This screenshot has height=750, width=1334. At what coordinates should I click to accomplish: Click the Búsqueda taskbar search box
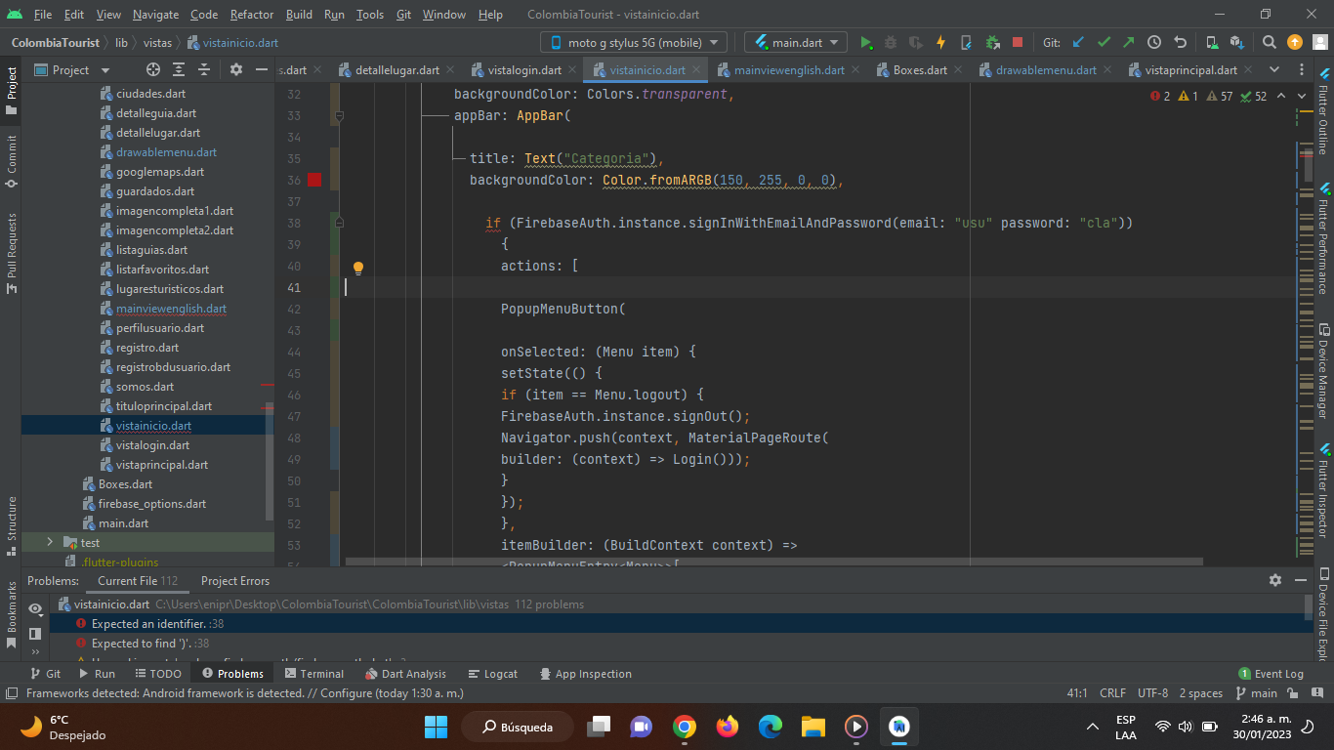click(518, 727)
